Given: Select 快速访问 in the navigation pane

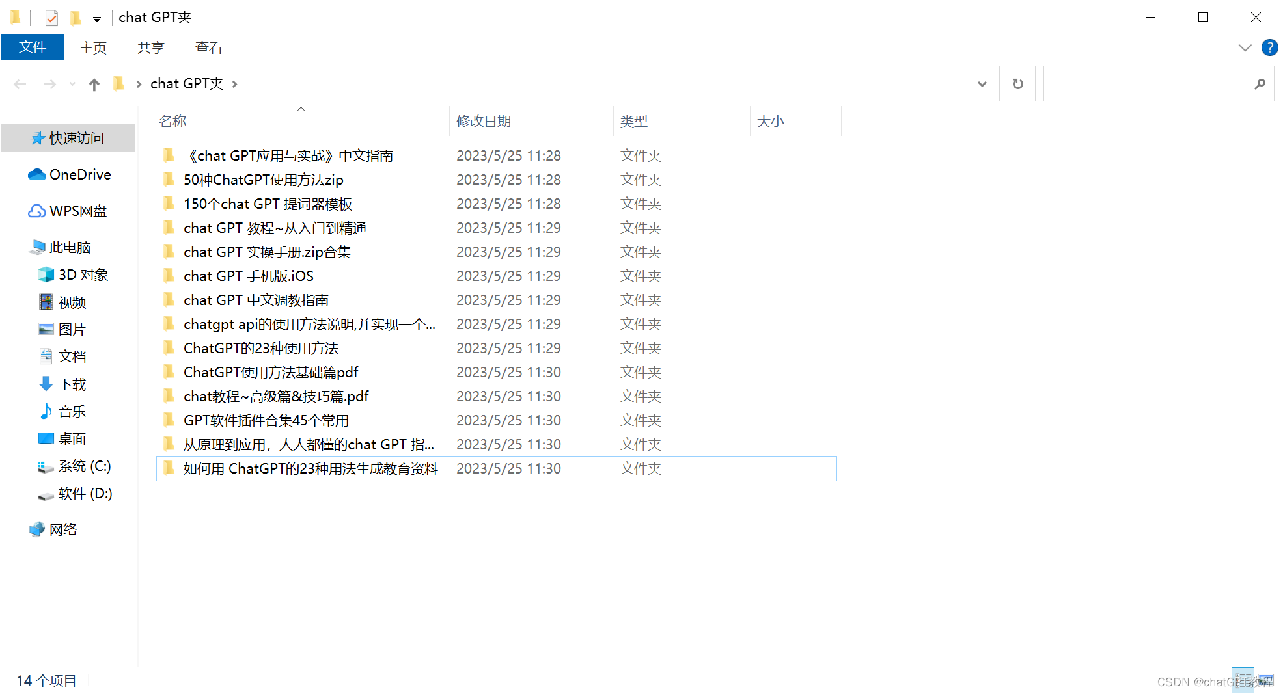Looking at the screenshot, I should click(x=68, y=138).
